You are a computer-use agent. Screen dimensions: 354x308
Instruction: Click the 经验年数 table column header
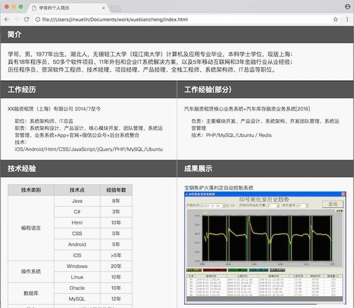[116, 190]
